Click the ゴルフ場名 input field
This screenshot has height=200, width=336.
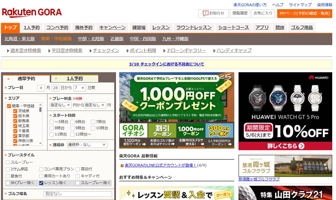(78, 194)
